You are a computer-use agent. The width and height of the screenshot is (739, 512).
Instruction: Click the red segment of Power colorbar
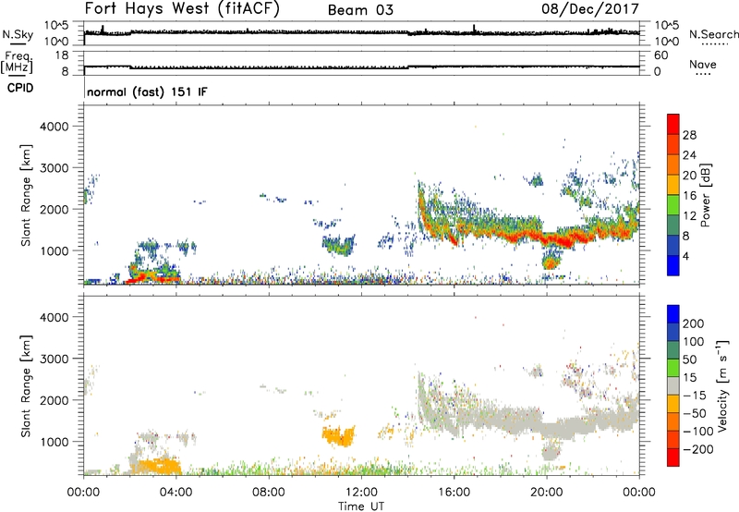(673, 124)
